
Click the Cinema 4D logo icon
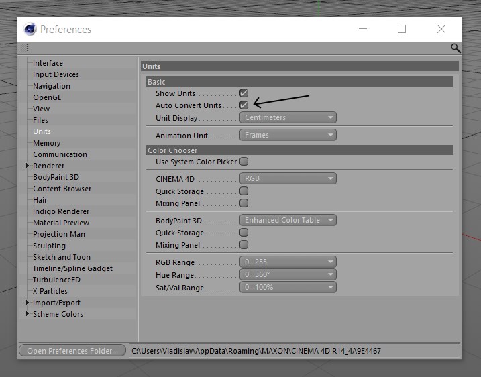coord(30,29)
